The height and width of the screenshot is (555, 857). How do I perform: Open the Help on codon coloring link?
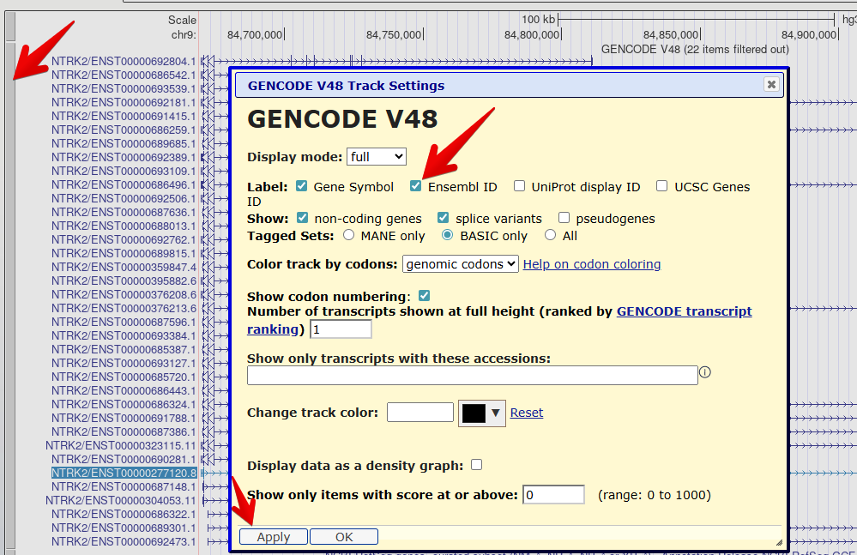(x=592, y=264)
